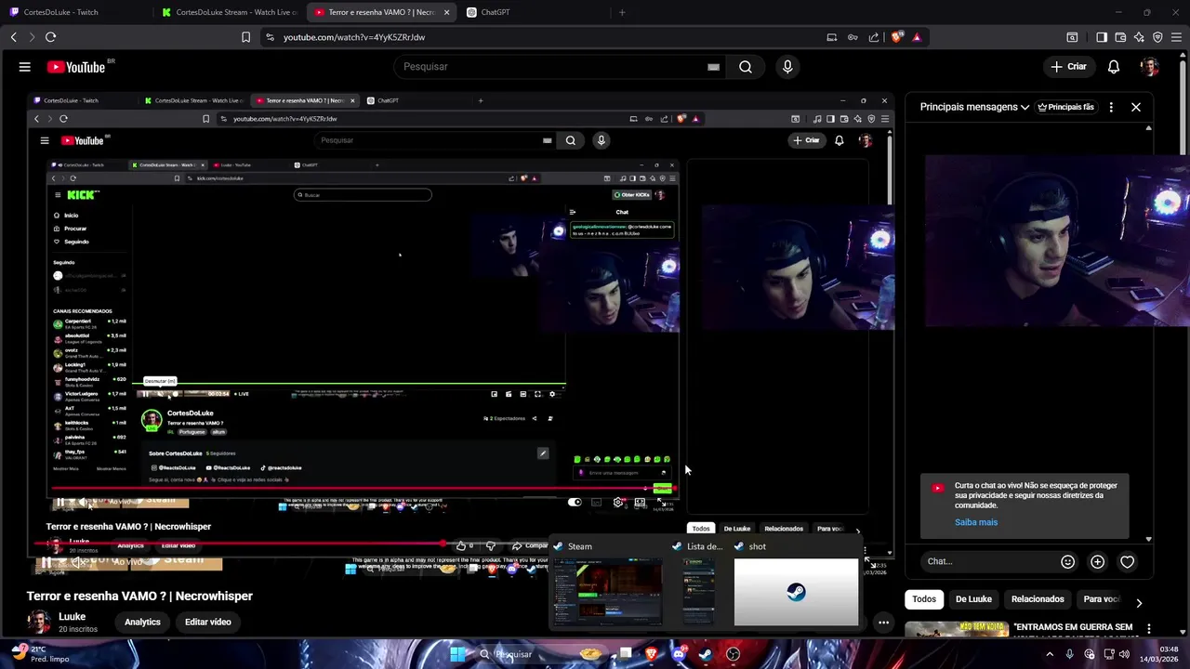This screenshot has height=669, width=1190.
Task: Show hidden system tray icons chevron
Action: click(1050, 654)
